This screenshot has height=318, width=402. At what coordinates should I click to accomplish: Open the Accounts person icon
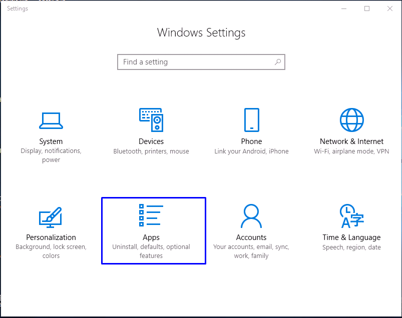point(251,216)
